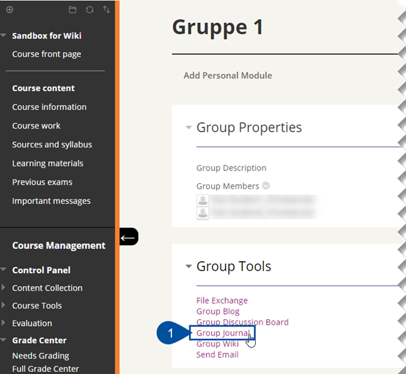Click Add Personal Module button
406x374 pixels.
(228, 76)
